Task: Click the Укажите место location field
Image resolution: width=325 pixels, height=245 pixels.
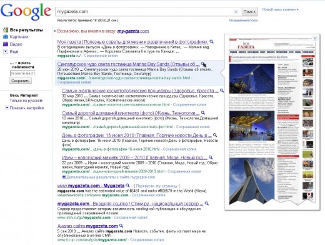Action: (x=22, y=73)
